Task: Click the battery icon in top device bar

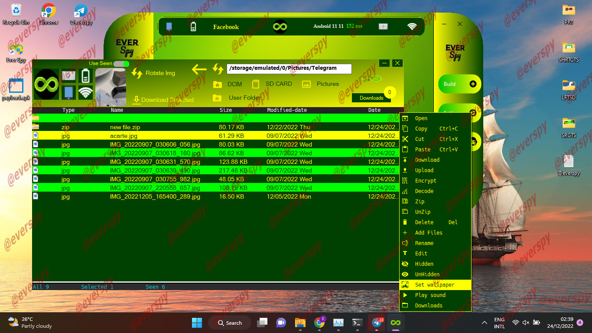Action: [193, 26]
